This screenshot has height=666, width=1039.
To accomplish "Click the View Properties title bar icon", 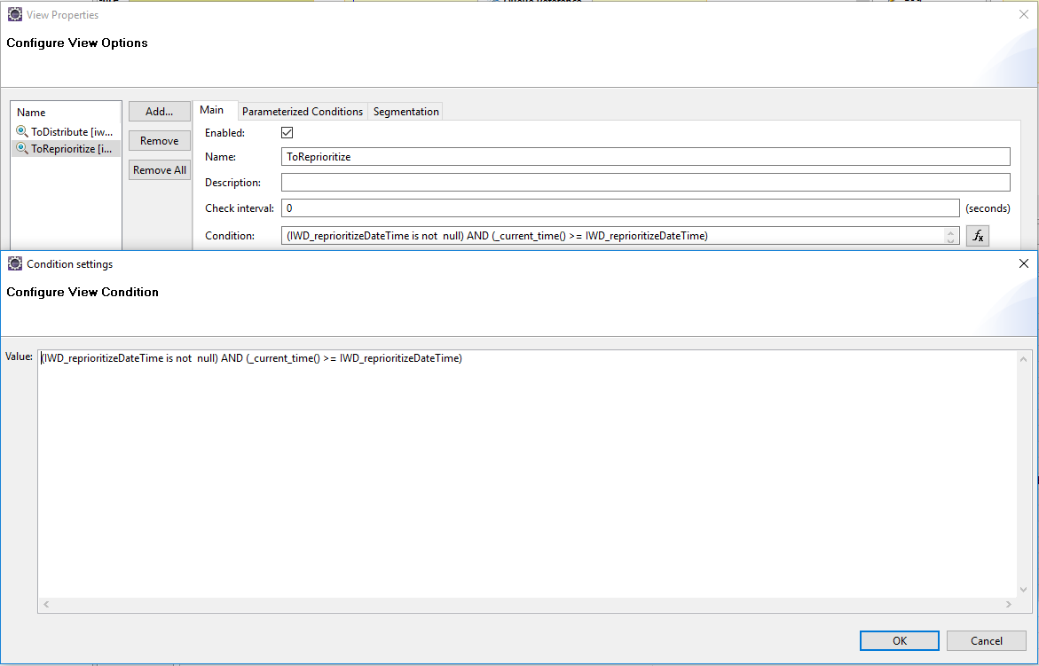I will coord(13,13).
